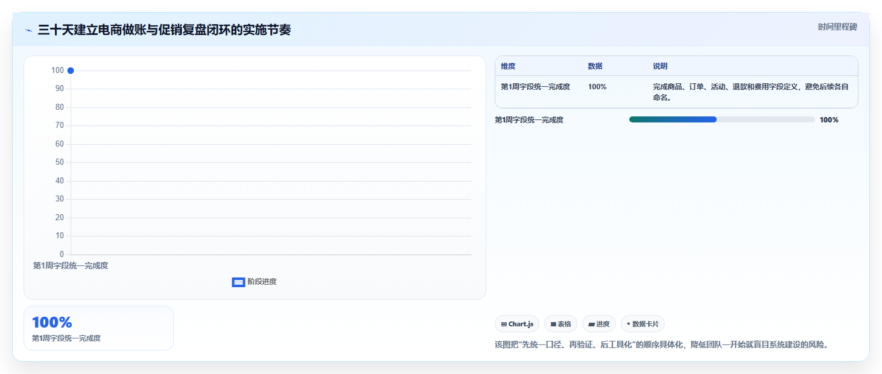
Task: Click the Chart.js tag
Action: tap(517, 324)
